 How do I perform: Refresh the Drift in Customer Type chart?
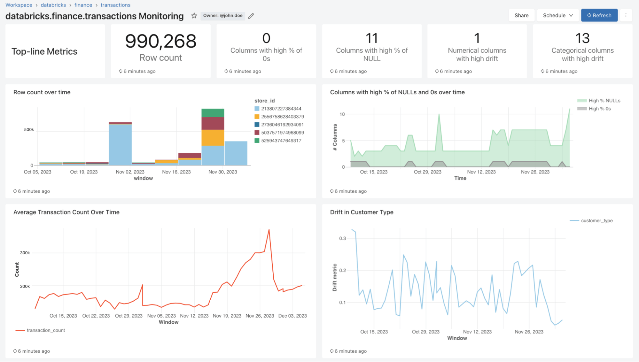[x=331, y=351]
